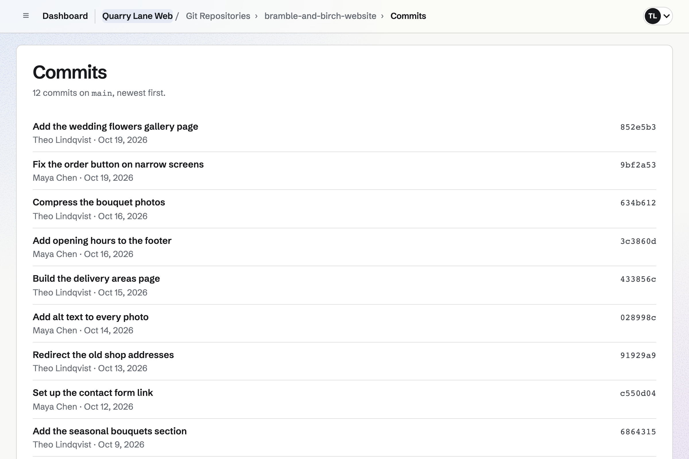This screenshot has height=459, width=689.
Task: Click commit hash c550d04
Action: point(638,393)
